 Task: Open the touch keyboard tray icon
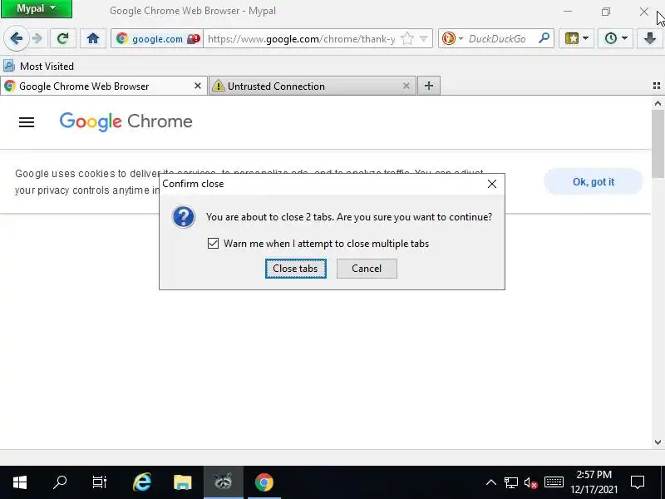pos(554,482)
